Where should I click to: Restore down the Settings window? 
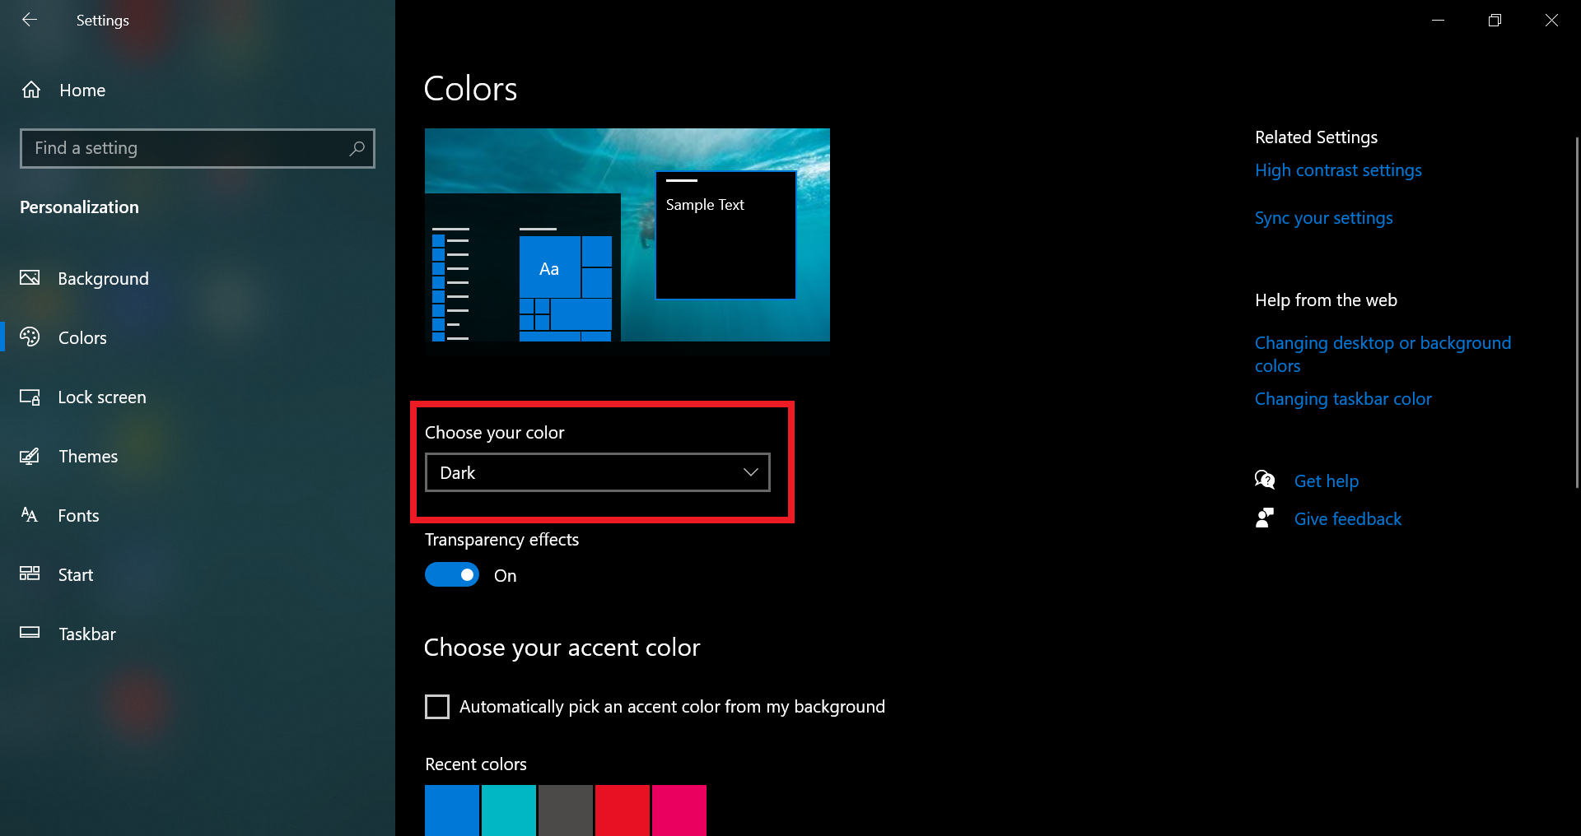(x=1495, y=20)
